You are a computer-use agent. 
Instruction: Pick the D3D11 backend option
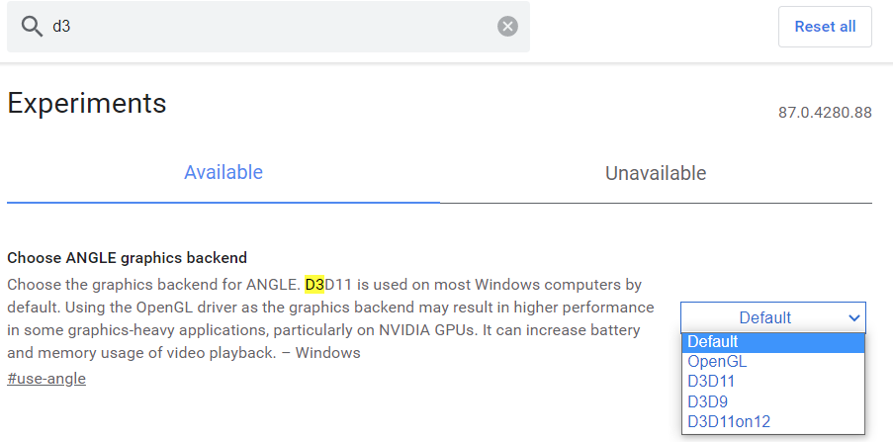(711, 382)
